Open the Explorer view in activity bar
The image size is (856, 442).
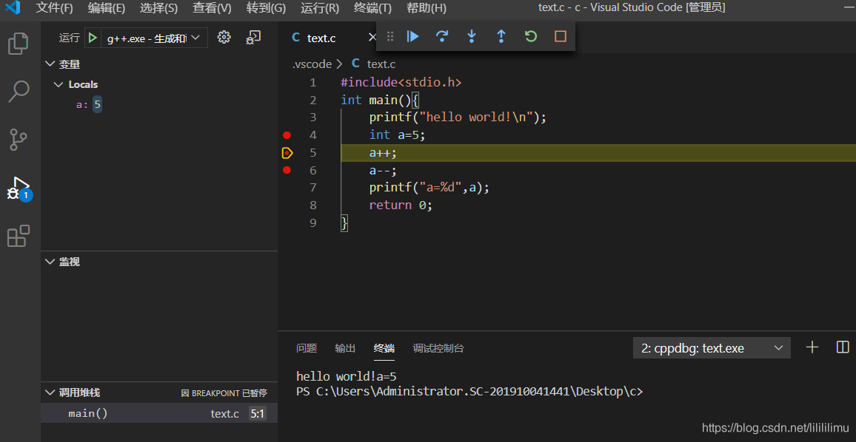19,44
